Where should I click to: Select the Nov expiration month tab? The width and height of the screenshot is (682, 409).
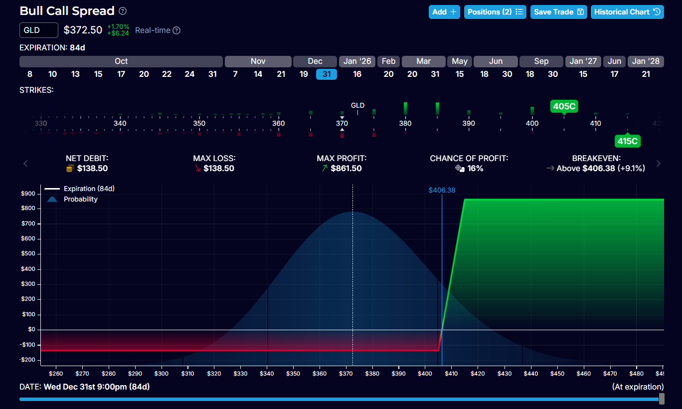258,61
